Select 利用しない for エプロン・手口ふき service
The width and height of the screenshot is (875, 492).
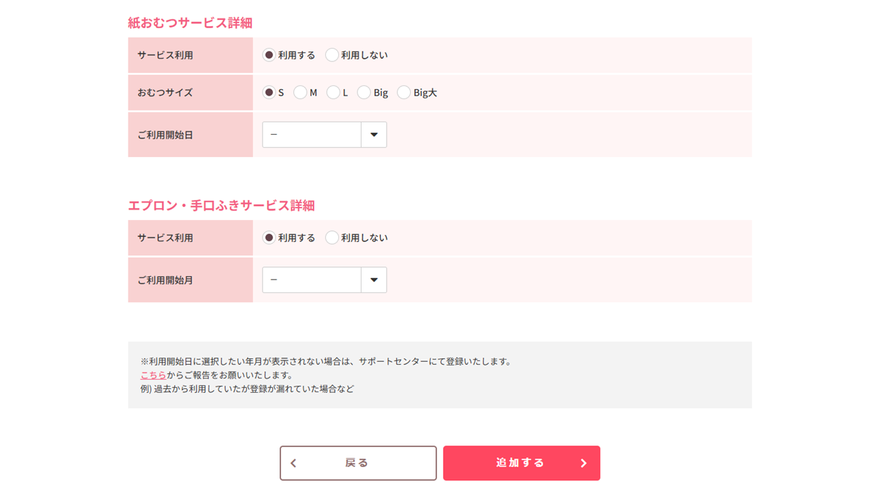point(332,238)
